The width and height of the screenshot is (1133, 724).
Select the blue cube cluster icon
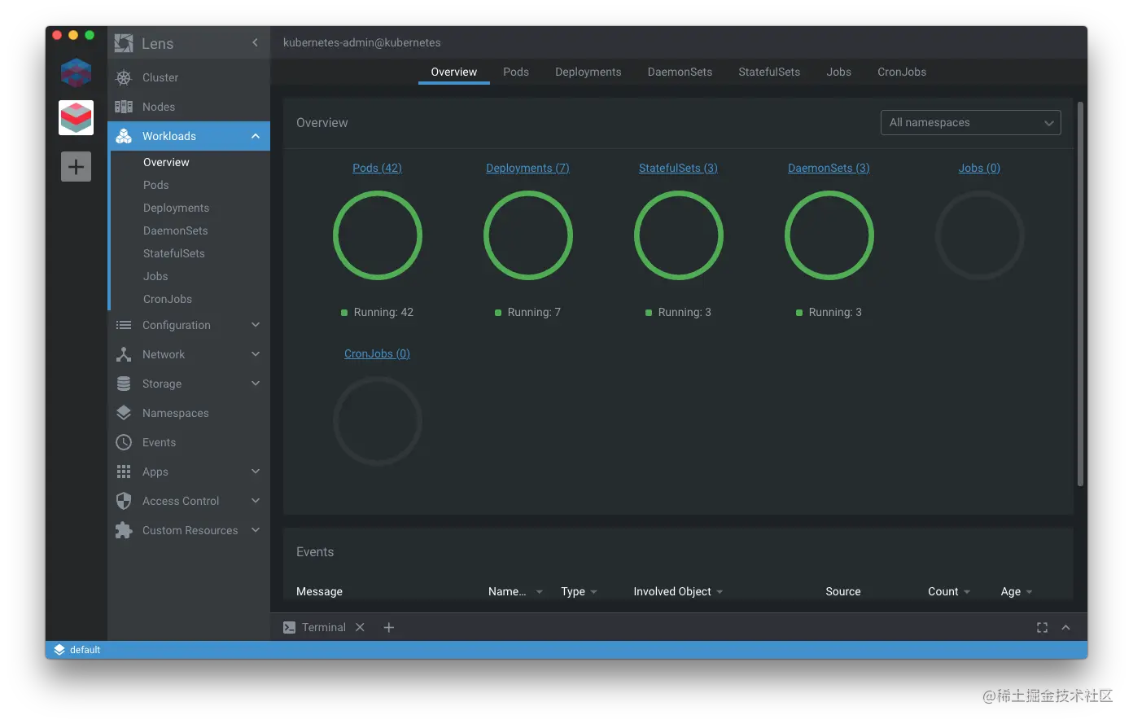pos(76,73)
